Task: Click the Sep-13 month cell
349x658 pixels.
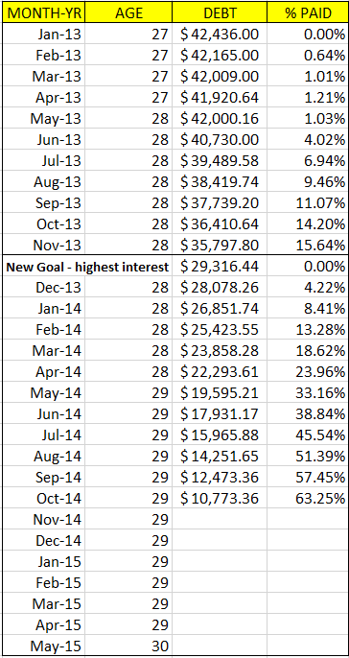Action: tap(43, 202)
